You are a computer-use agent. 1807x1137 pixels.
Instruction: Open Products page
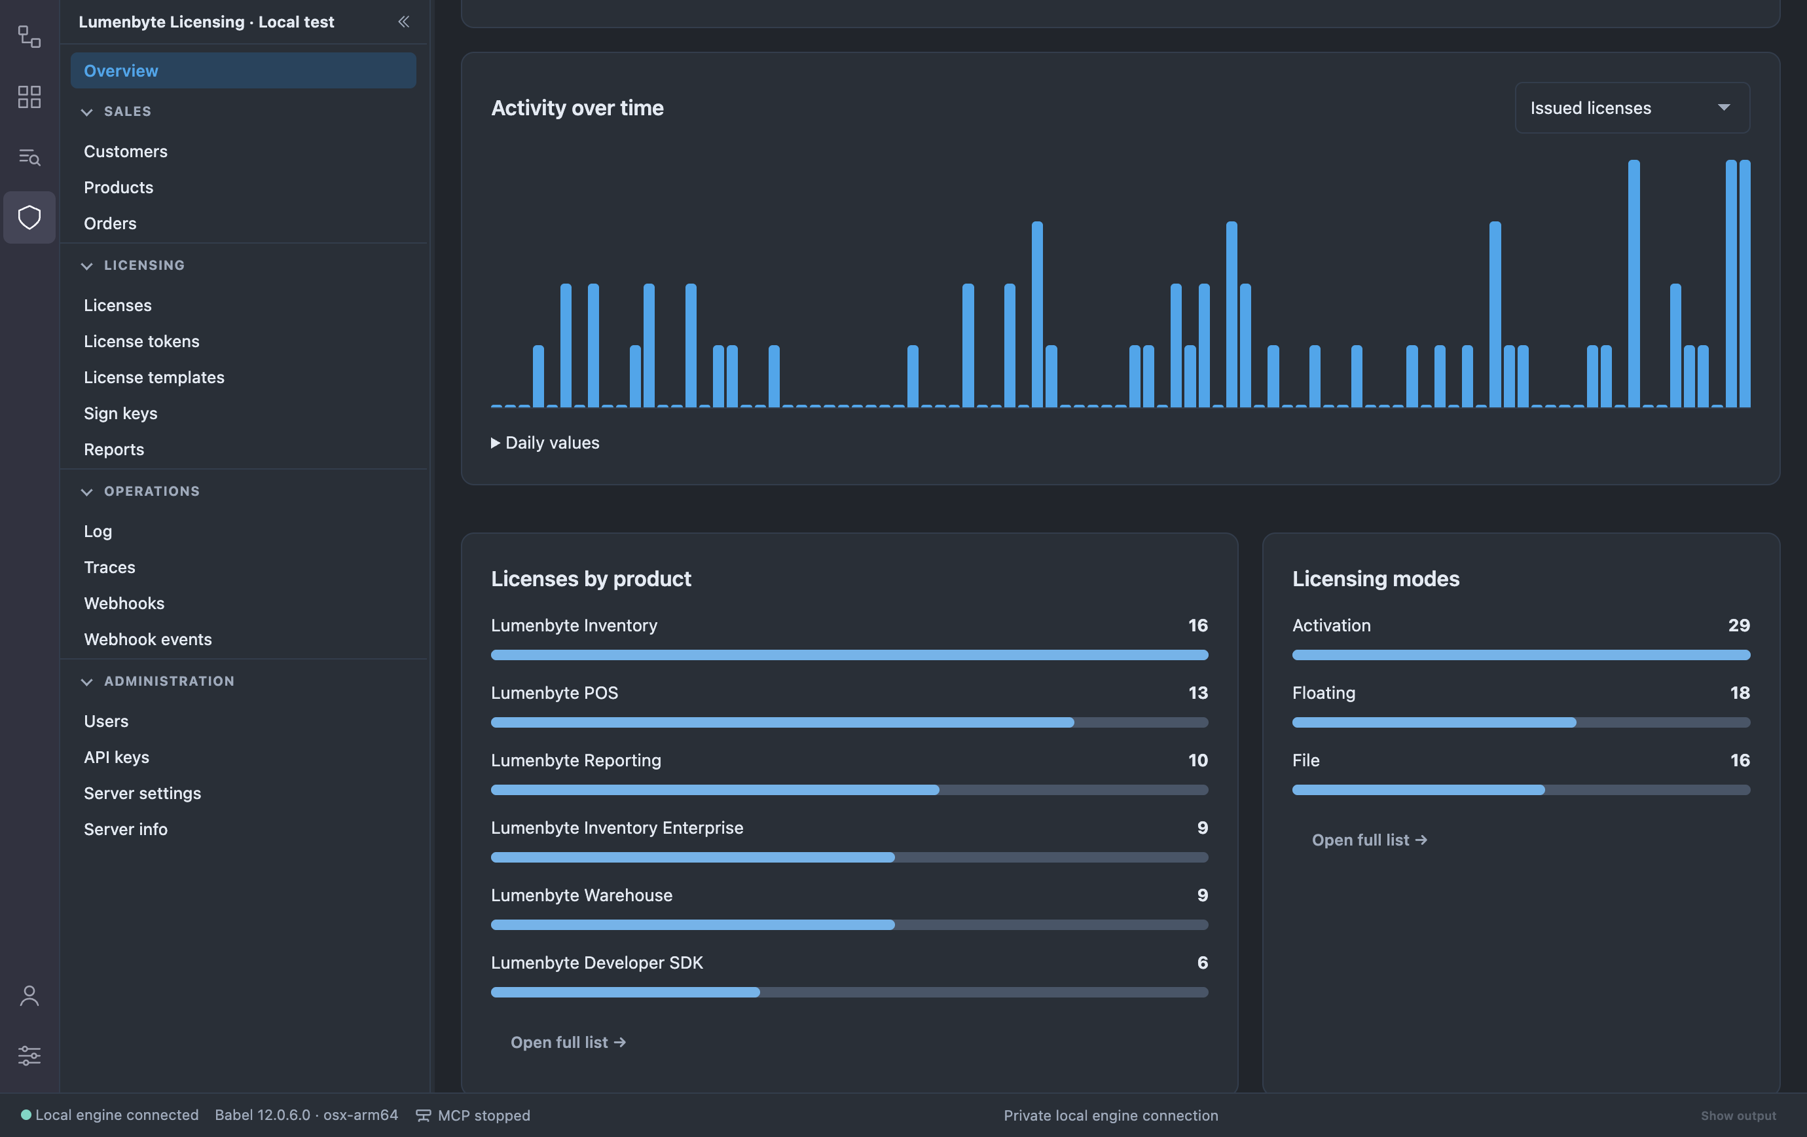point(119,187)
